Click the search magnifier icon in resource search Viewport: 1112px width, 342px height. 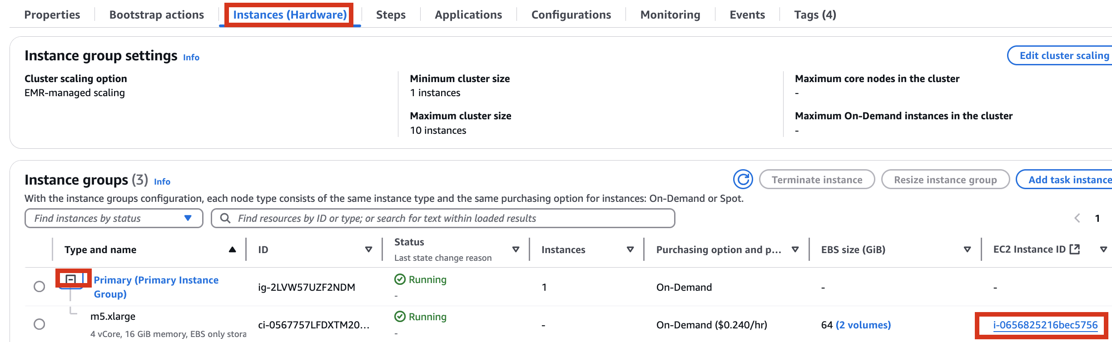(225, 218)
